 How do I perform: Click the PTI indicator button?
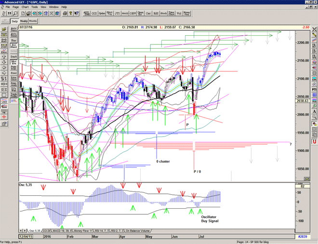pyautogui.click(x=314, y=89)
